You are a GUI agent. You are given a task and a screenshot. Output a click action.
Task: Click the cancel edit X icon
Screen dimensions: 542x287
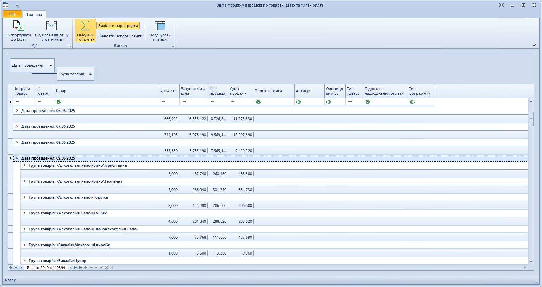click(106, 268)
